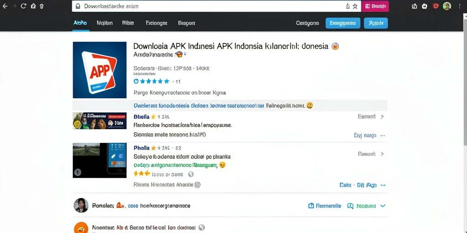Open the profile avatar in the browser toolbar
This screenshot has height=233, width=467.
[x=447, y=6]
